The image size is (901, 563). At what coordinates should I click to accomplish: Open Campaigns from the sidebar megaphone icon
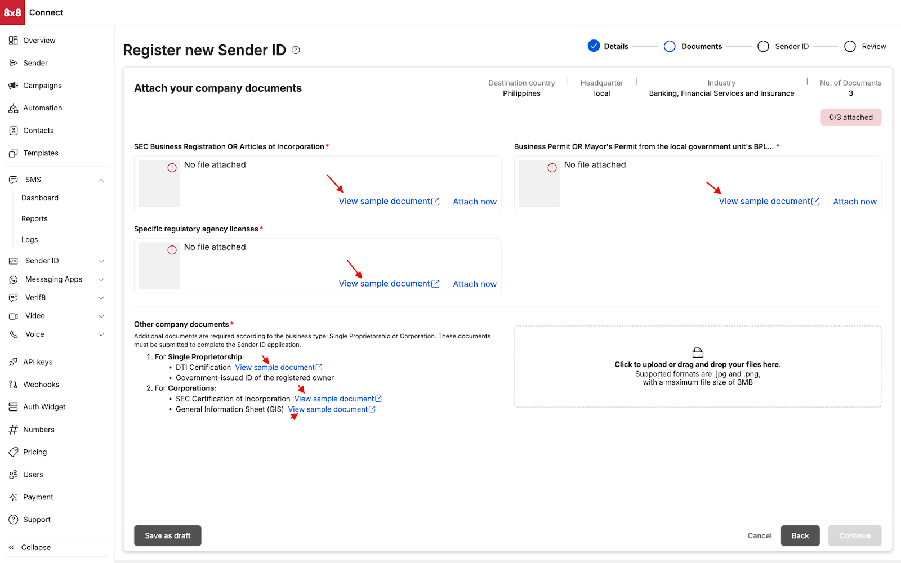[14, 86]
